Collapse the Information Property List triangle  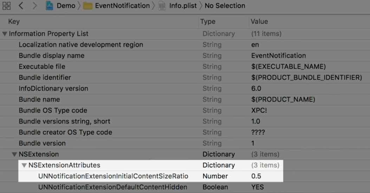(5, 34)
